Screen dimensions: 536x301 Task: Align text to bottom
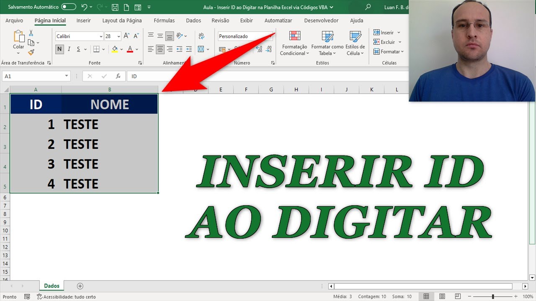click(170, 36)
